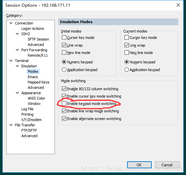Screen dimensions: 186x175
Task: Enable Initial modes Cursor key mode
Action: 64,38
